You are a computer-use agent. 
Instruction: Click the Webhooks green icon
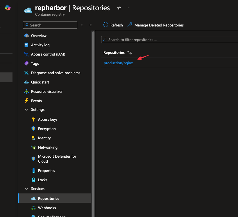pyautogui.click(x=33, y=208)
